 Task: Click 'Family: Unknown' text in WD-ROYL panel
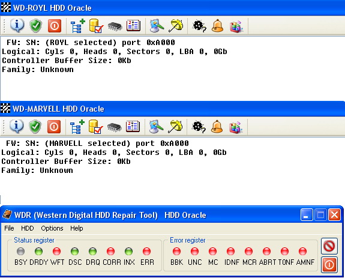pyautogui.click(x=38, y=70)
